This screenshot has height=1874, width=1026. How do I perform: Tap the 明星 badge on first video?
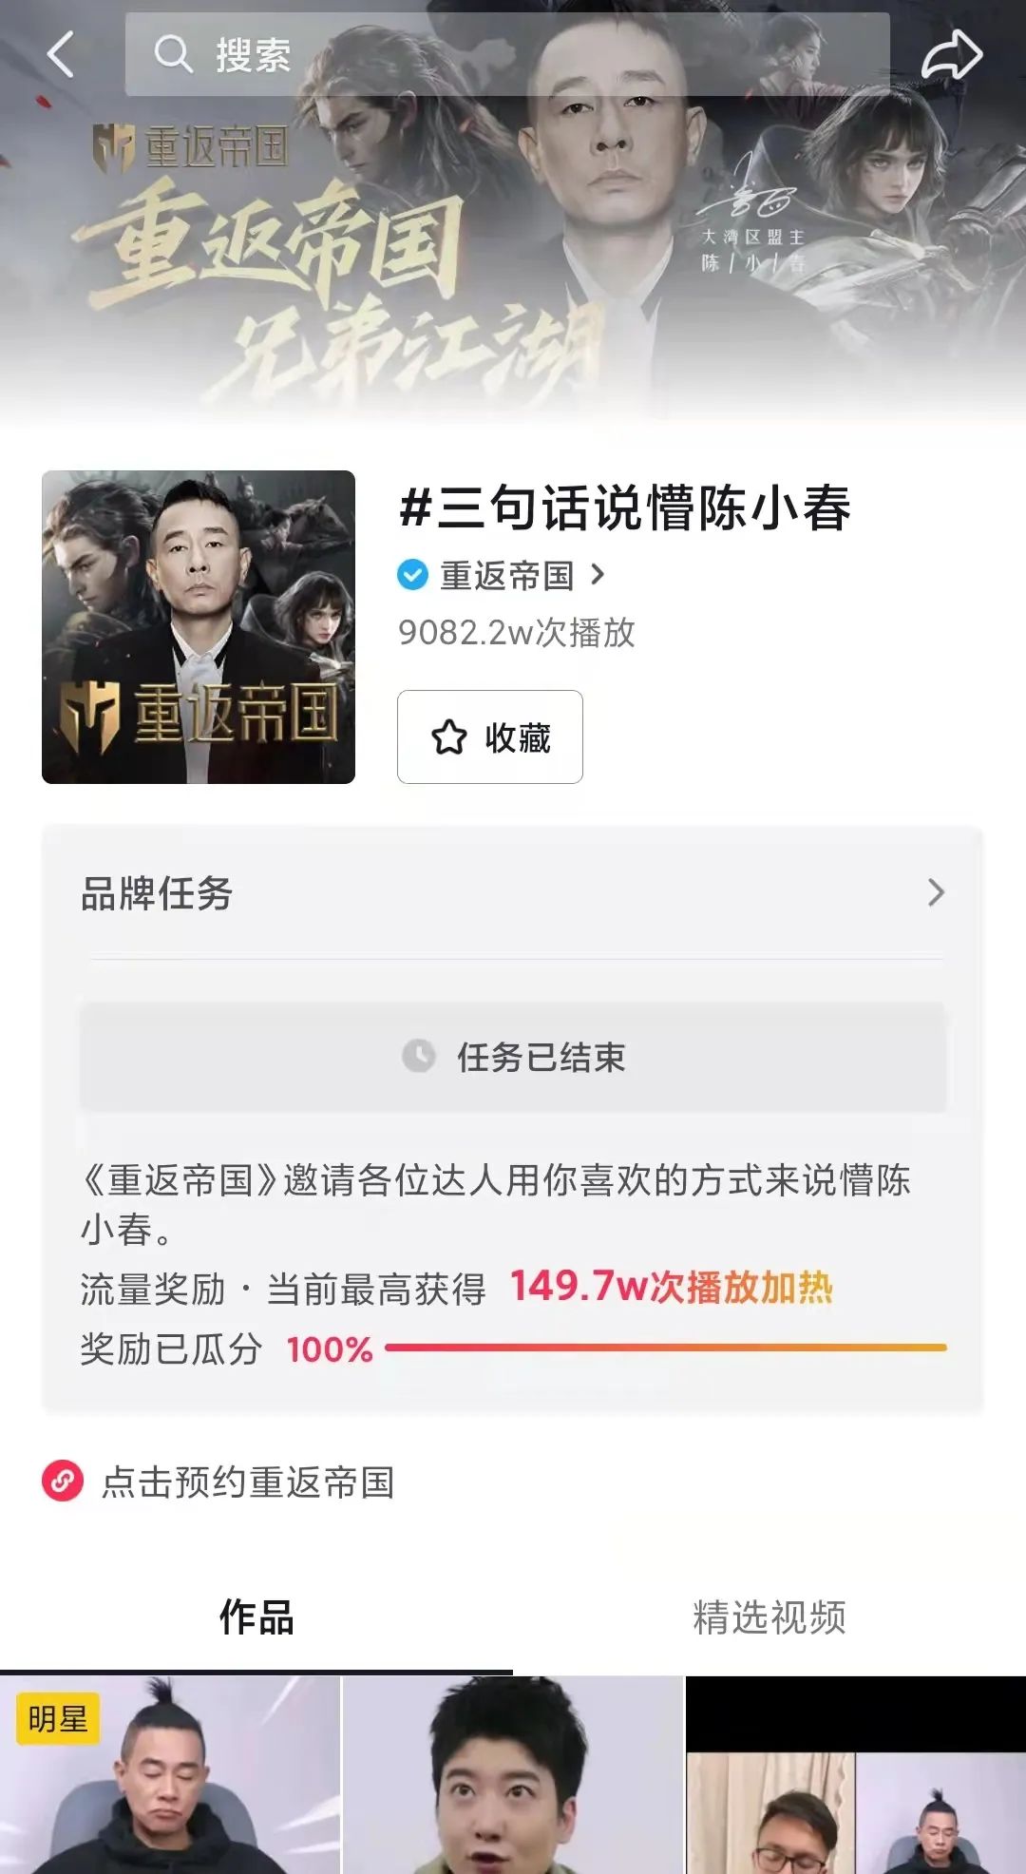(57, 1718)
